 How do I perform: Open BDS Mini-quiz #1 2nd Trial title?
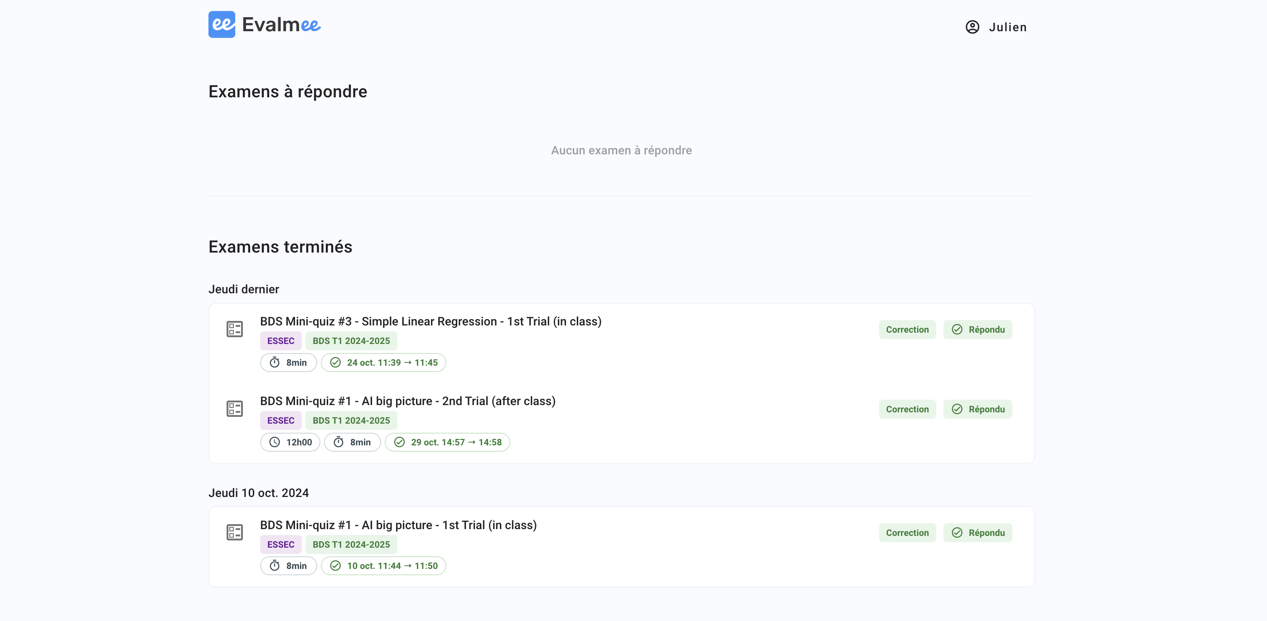[x=407, y=401]
